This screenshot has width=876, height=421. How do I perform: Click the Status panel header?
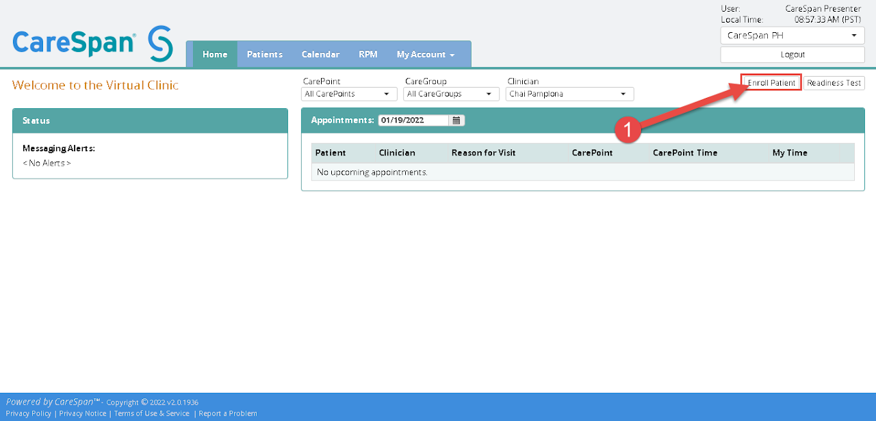pyautogui.click(x=150, y=120)
